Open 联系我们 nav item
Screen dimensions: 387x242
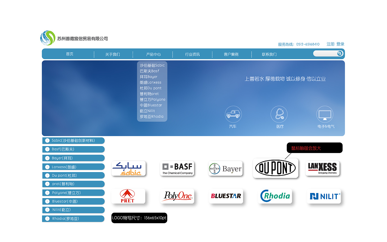tap(269, 54)
